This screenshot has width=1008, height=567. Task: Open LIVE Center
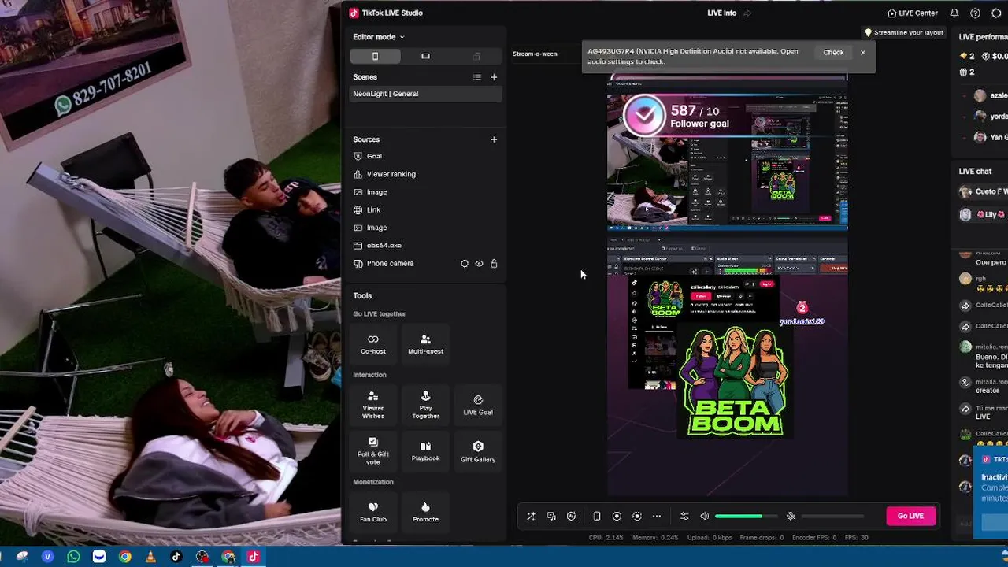pos(912,13)
